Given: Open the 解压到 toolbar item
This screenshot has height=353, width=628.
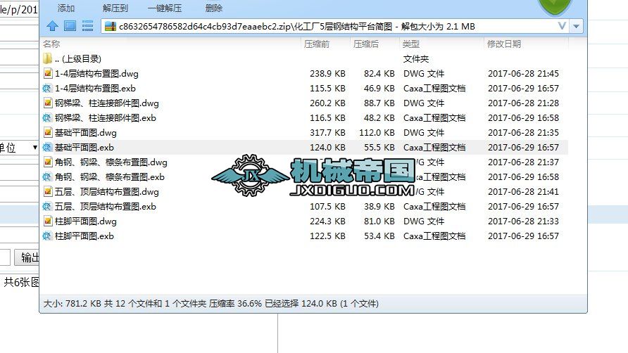Looking at the screenshot, I should (x=115, y=8).
